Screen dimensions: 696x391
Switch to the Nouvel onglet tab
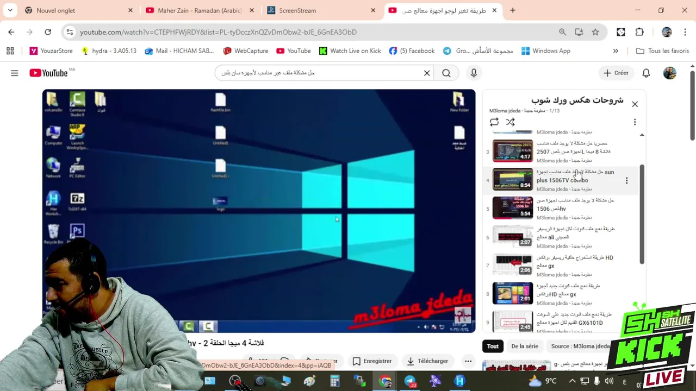pos(79,10)
